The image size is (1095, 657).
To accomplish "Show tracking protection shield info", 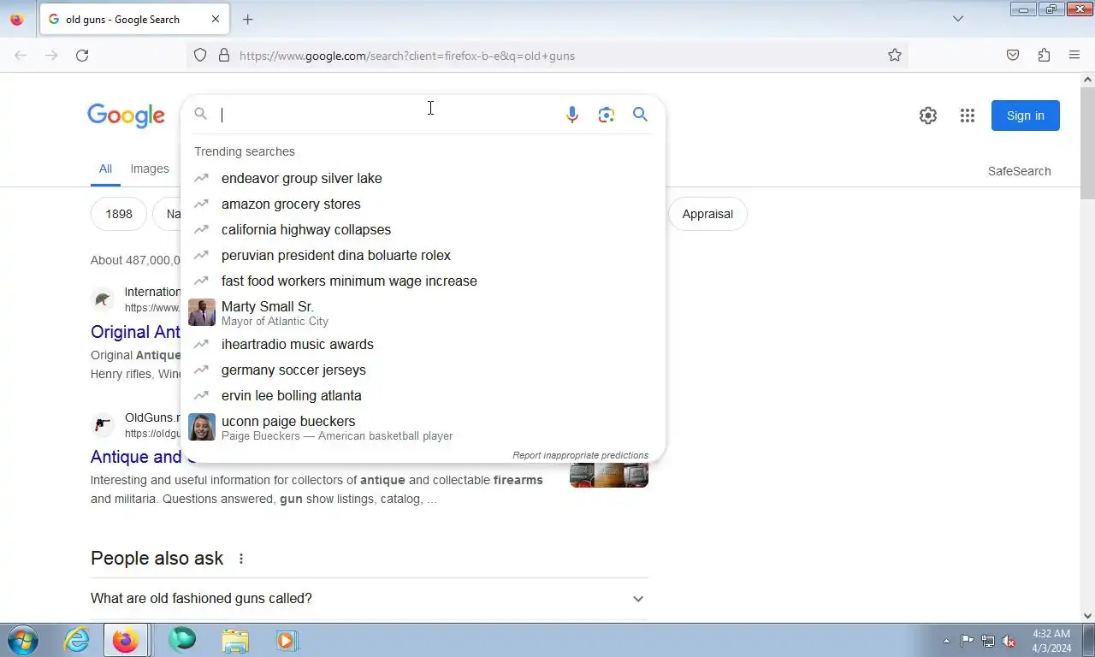I will 200,56.
